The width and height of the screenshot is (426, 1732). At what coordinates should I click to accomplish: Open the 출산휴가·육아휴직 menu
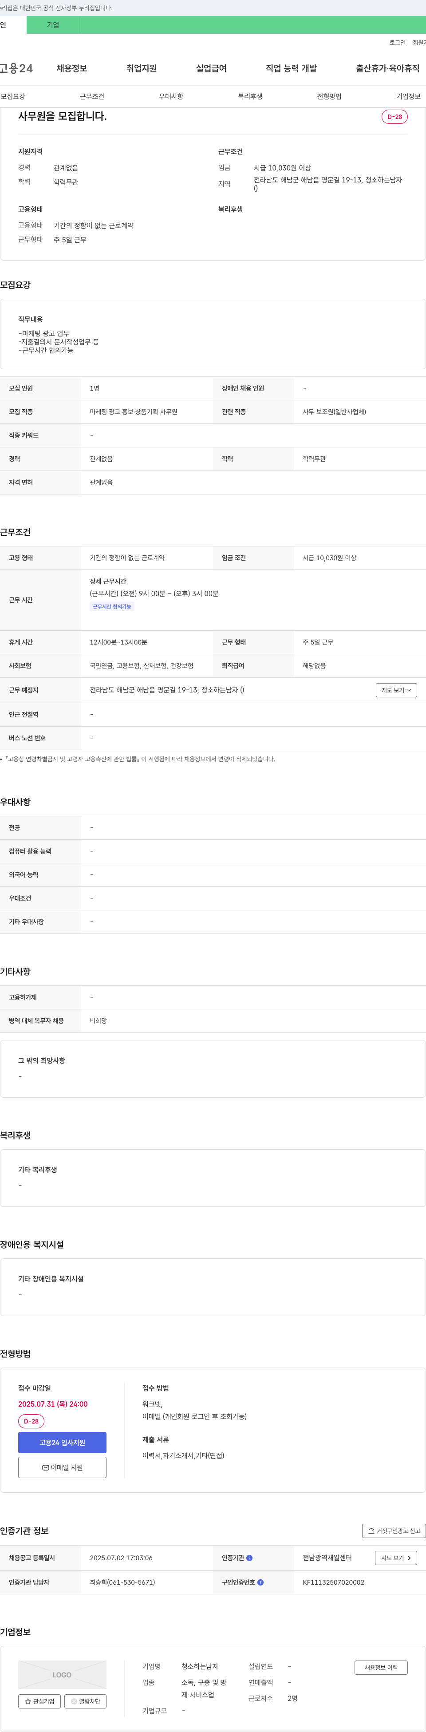[x=388, y=69]
